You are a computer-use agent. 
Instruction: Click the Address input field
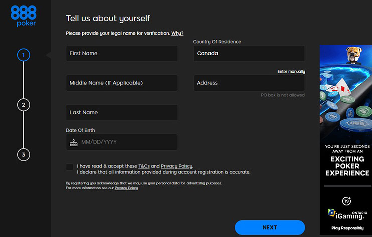[x=249, y=83]
